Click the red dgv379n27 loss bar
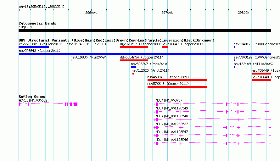Viewport: 280px width, 161px height. point(134,47)
